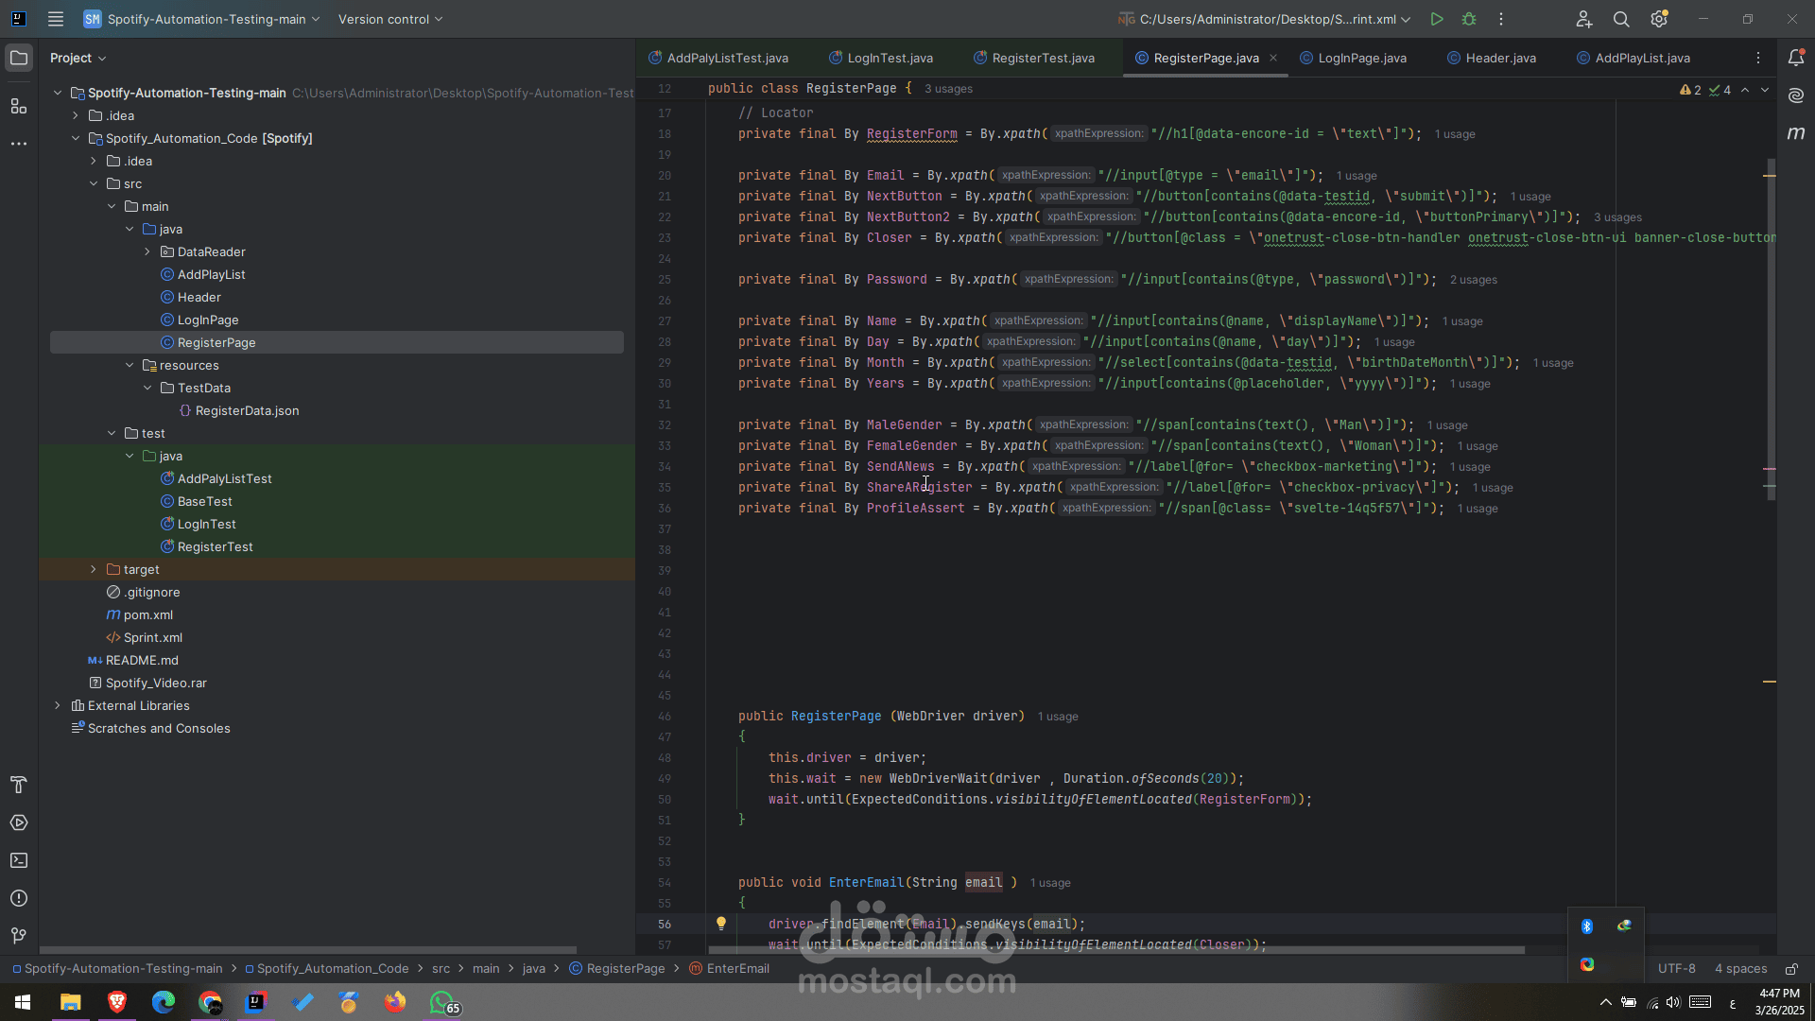The width and height of the screenshot is (1815, 1021).
Task: Show the Notifications bell panel
Action: pos(1796,58)
